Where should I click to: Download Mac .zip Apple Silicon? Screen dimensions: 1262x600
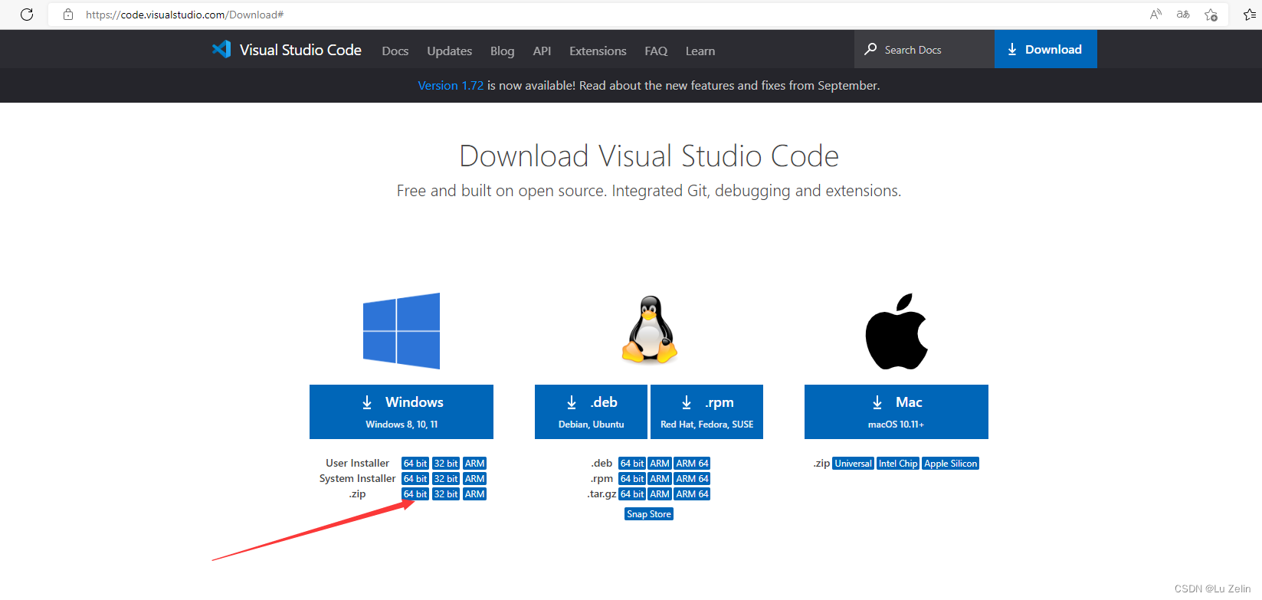coord(951,464)
